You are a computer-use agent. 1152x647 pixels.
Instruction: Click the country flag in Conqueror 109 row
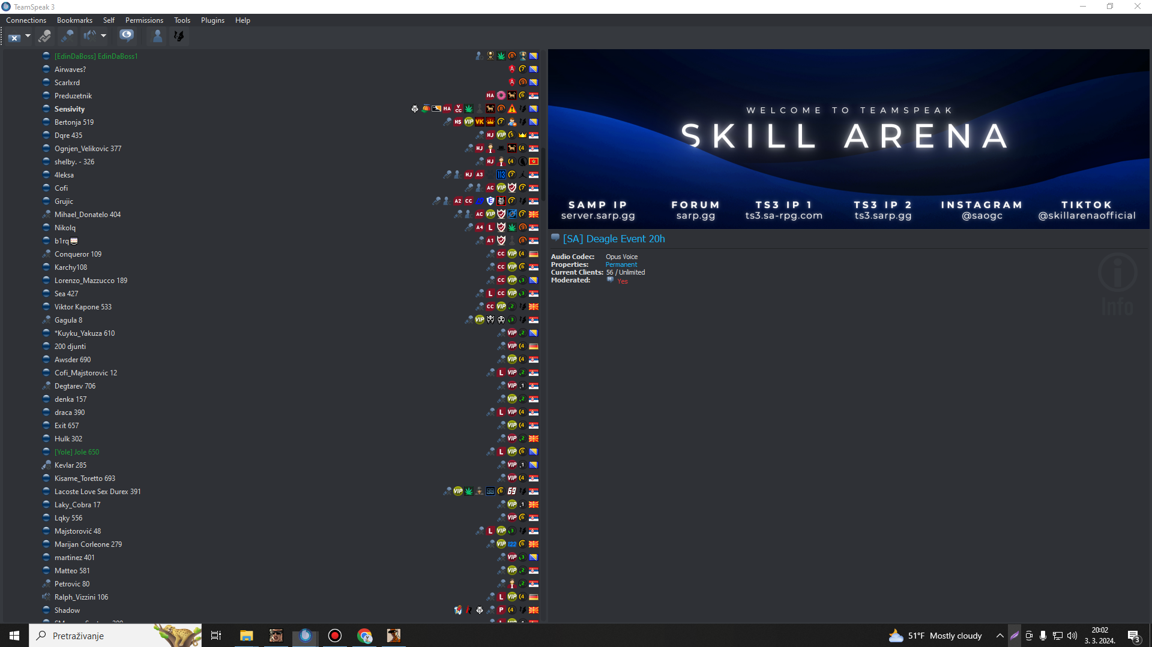tap(534, 254)
